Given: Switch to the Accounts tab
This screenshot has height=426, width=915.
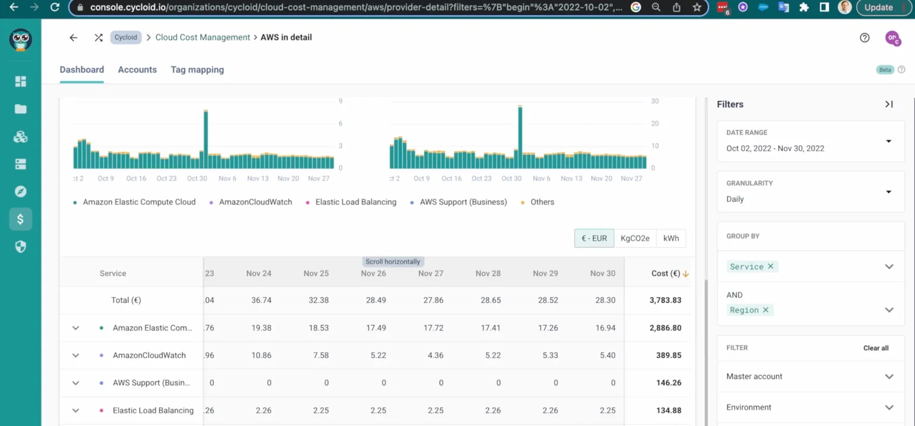Looking at the screenshot, I should tap(137, 70).
